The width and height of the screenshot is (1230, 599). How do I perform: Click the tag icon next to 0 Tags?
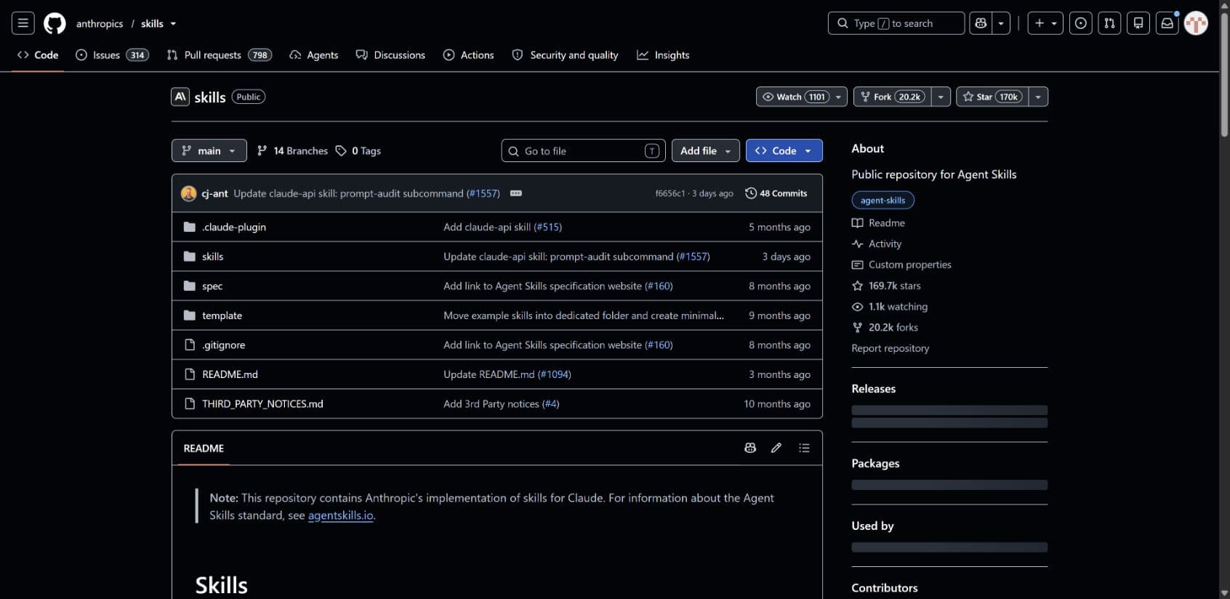[341, 150]
